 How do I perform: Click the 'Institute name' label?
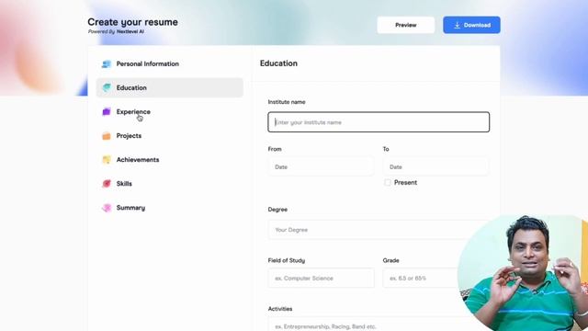click(287, 102)
